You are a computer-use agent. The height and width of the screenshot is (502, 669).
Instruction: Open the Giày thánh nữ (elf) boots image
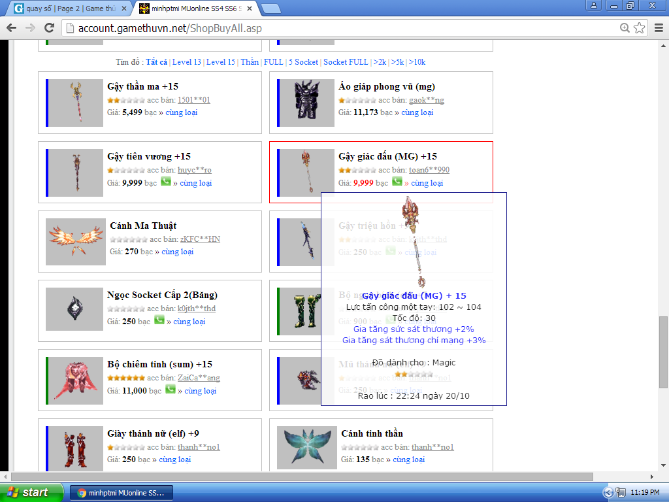[x=74, y=448]
